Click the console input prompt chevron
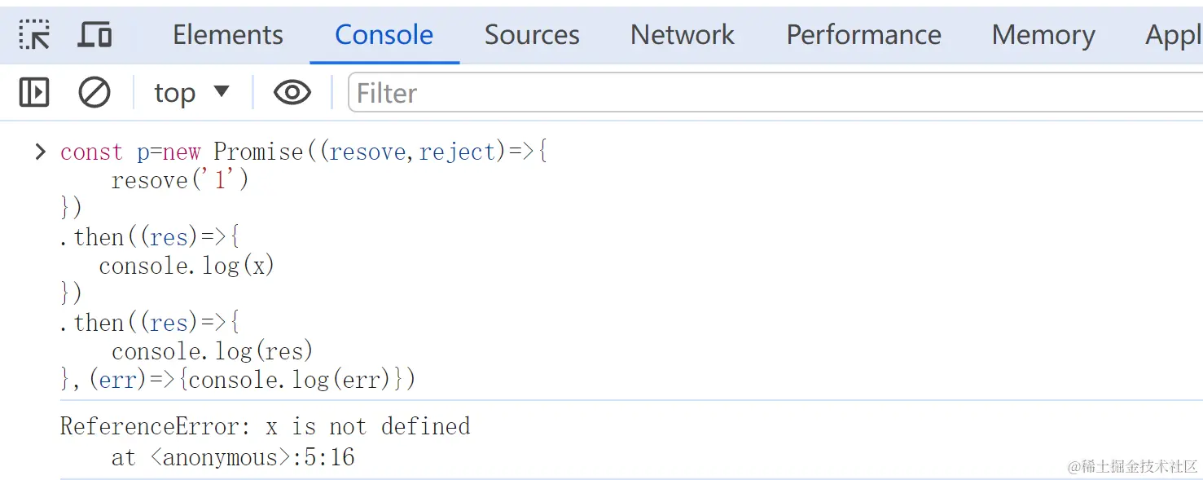The image size is (1203, 480). point(40,152)
